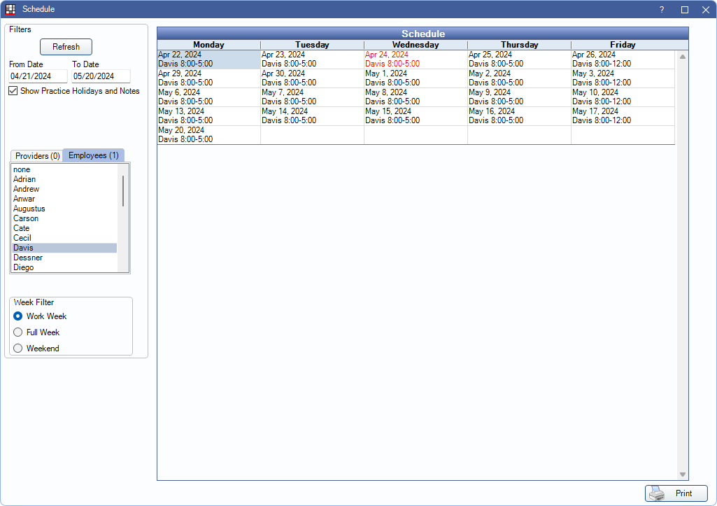This screenshot has height=506, width=717.
Task: Click the Print button with printer icon
Action: point(676,493)
